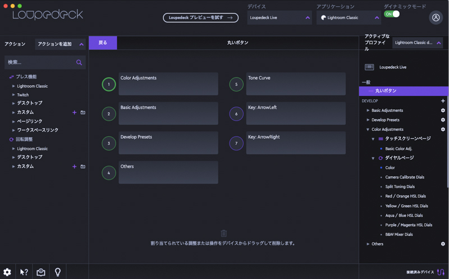Click the Basic Adjustments assignment slot
449x279 pixels.
168,113
